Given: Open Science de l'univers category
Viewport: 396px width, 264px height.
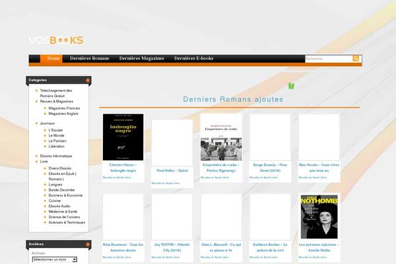Looking at the screenshot, I should point(64,217).
